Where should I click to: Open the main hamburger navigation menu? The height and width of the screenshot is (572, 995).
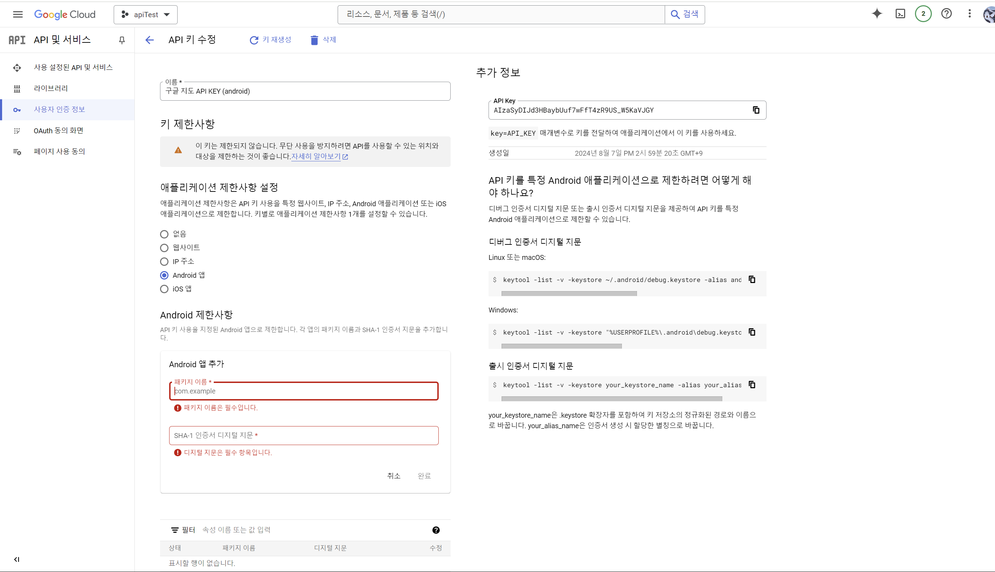tap(18, 14)
